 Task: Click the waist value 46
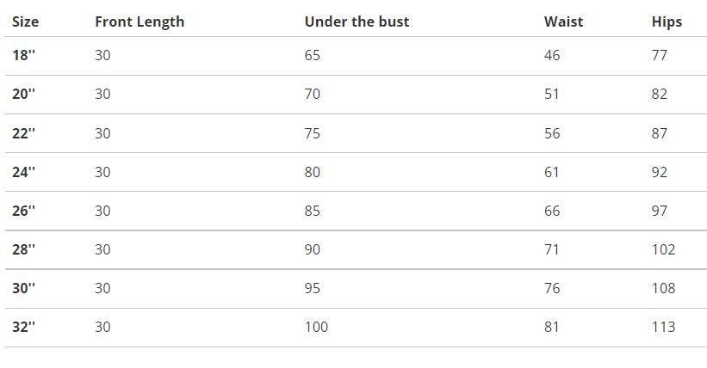coord(552,56)
